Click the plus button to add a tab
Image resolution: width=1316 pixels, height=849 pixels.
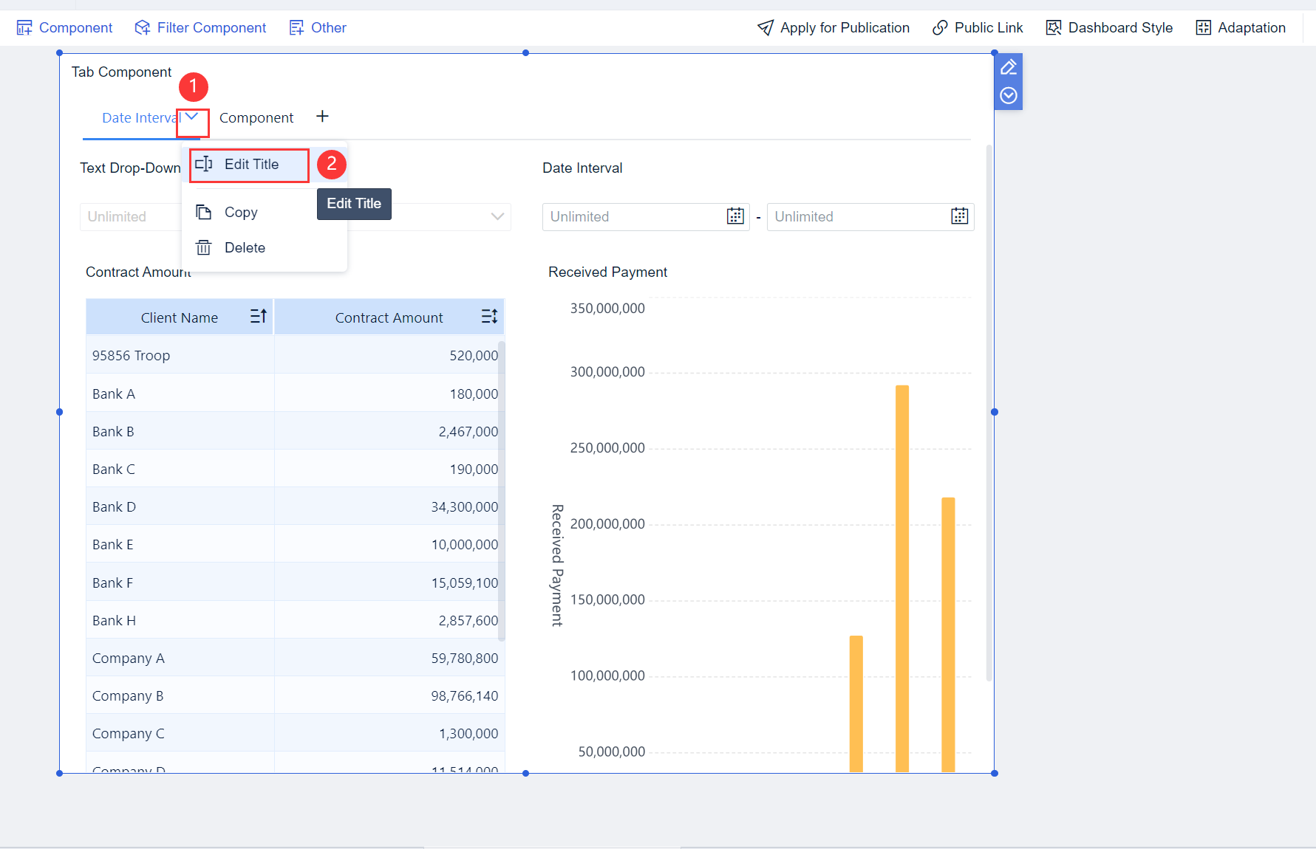point(322,116)
